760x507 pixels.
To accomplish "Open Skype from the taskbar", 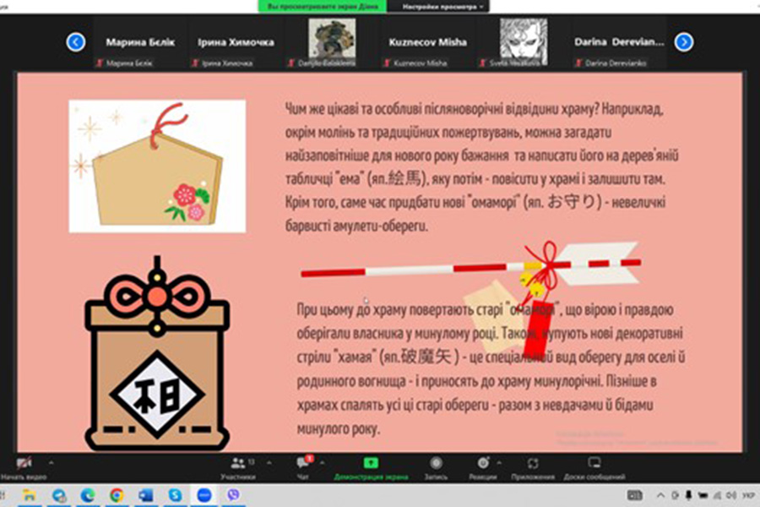I will coord(175,495).
